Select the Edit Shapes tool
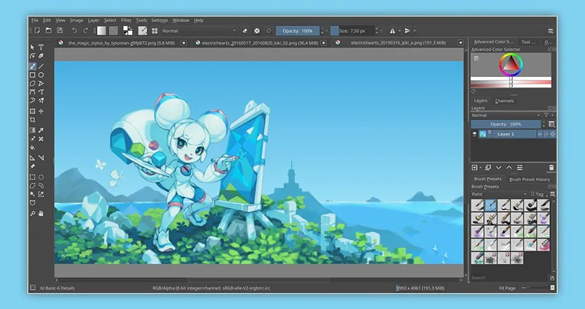The width and height of the screenshot is (585, 309). (x=32, y=56)
